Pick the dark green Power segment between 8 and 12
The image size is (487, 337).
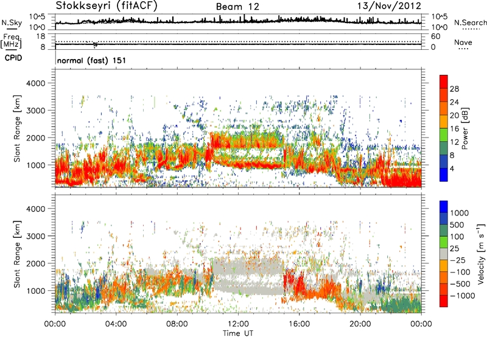tap(444, 148)
